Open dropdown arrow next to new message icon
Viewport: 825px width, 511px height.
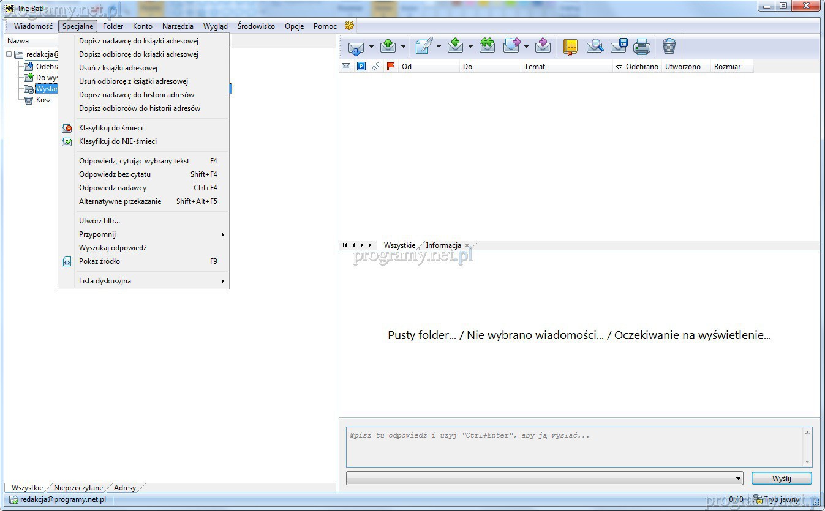[439, 47]
